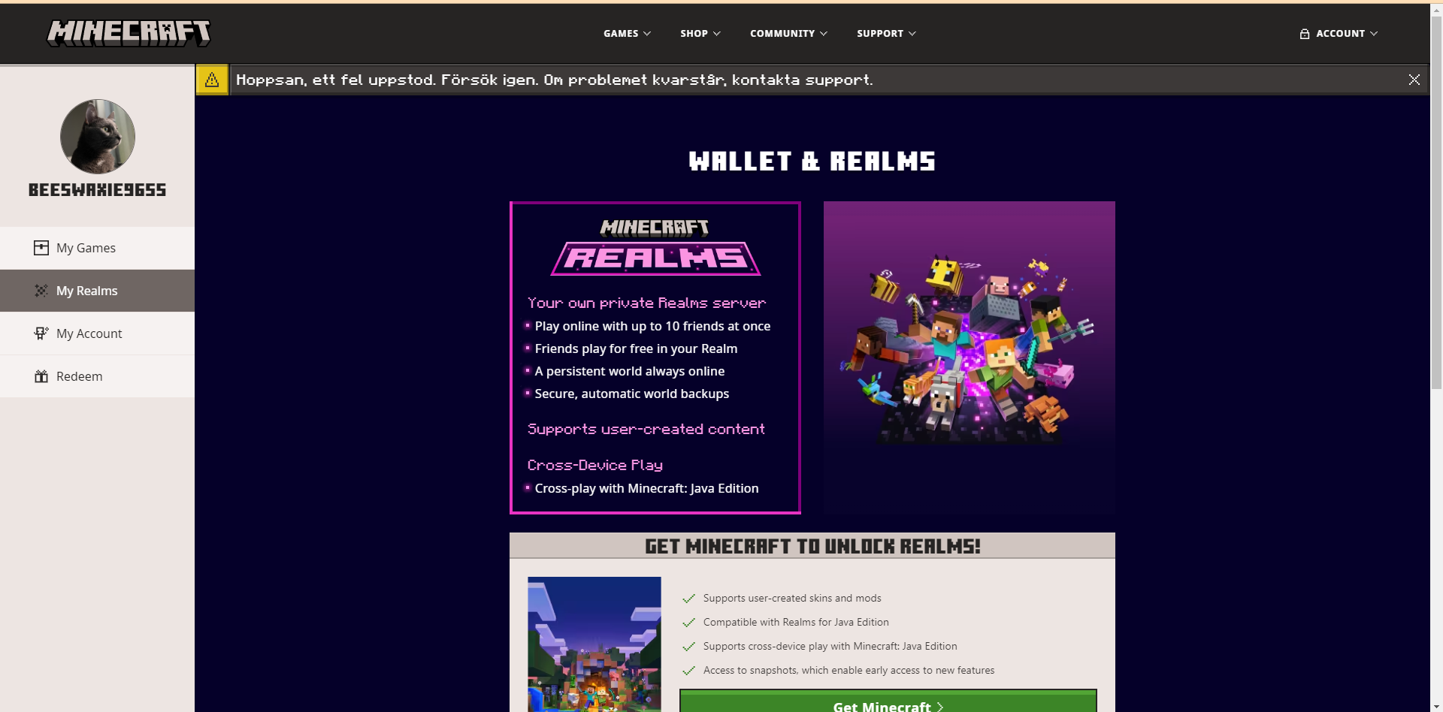Click the cat profile avatar
This screenshot has height=712, width=1443.
pyautogui.click(x=98, y=137)
